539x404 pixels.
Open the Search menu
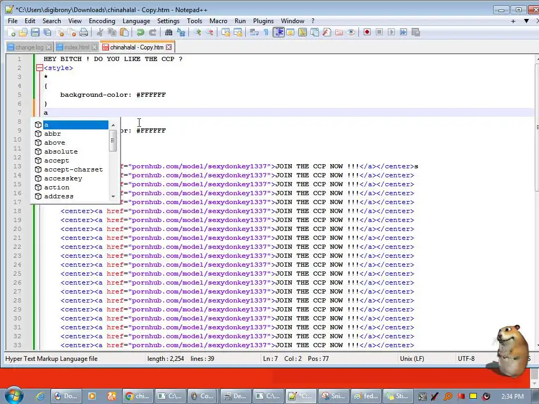coord(52,21)
